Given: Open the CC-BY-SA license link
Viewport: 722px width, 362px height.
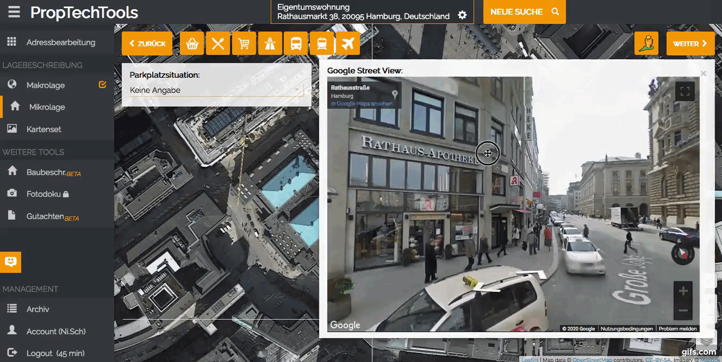Looking at the screenshot, I should 658,360.
